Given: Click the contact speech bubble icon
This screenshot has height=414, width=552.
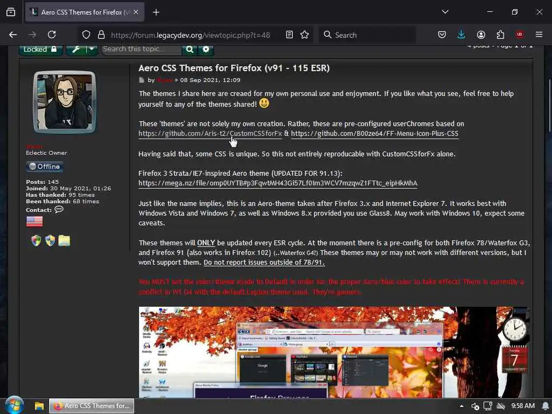Looking at the screenshot, I should [x=59, y=210].
